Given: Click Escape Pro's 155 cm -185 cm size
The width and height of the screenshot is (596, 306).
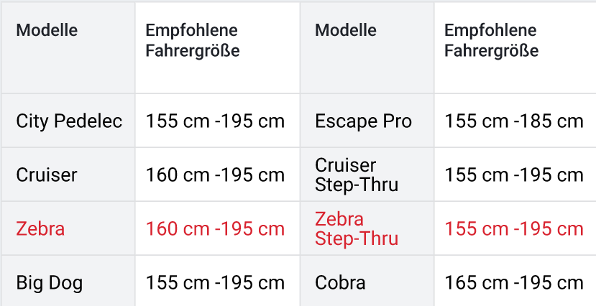Looking at the screenshot, I should coord(514,121).
